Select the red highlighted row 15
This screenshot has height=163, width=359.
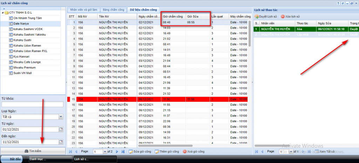(157, 99)
